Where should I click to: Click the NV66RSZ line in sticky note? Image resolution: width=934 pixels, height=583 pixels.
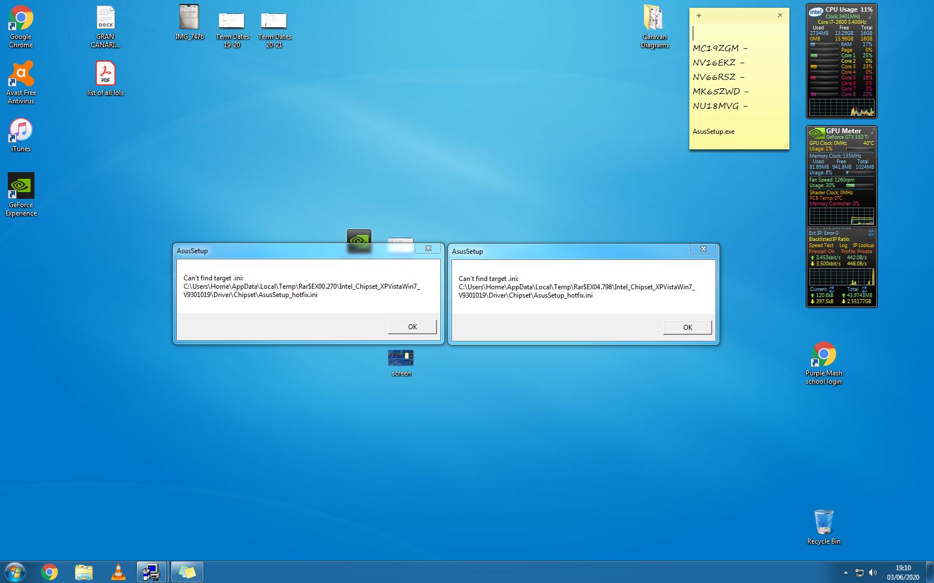pos(718,77)
